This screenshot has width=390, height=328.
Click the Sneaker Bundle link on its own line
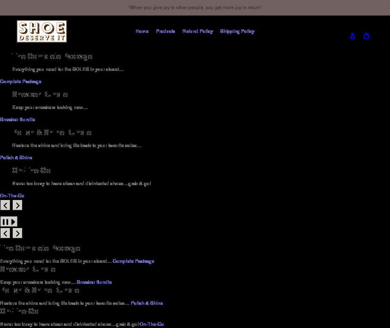[17, 119]
